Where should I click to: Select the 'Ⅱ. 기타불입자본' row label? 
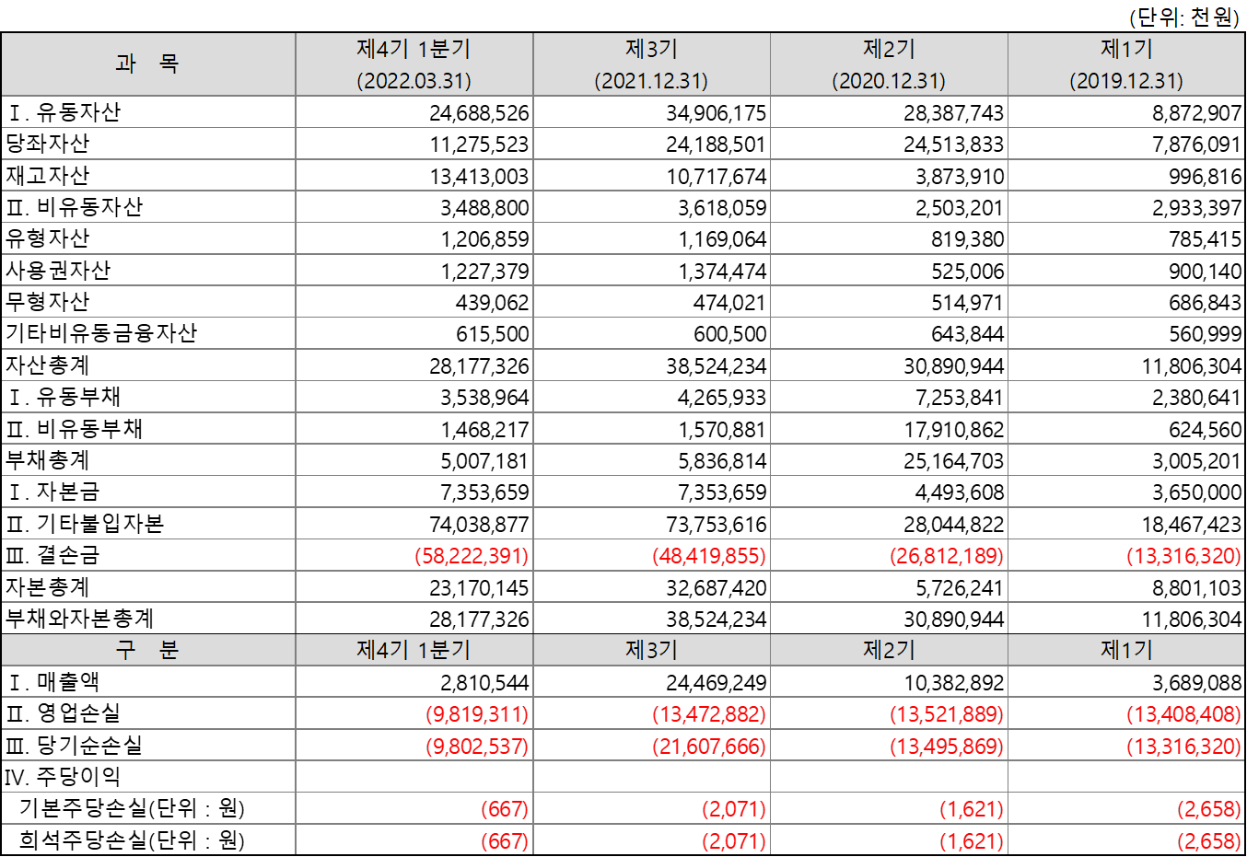85,524
